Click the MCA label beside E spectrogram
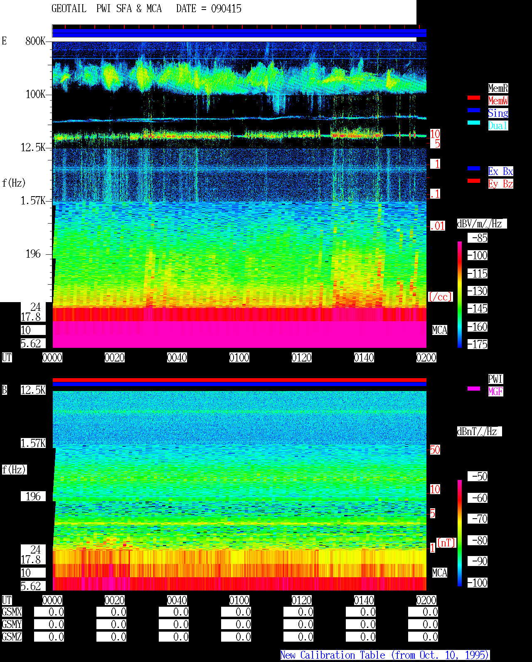 (x=440, y=330)
